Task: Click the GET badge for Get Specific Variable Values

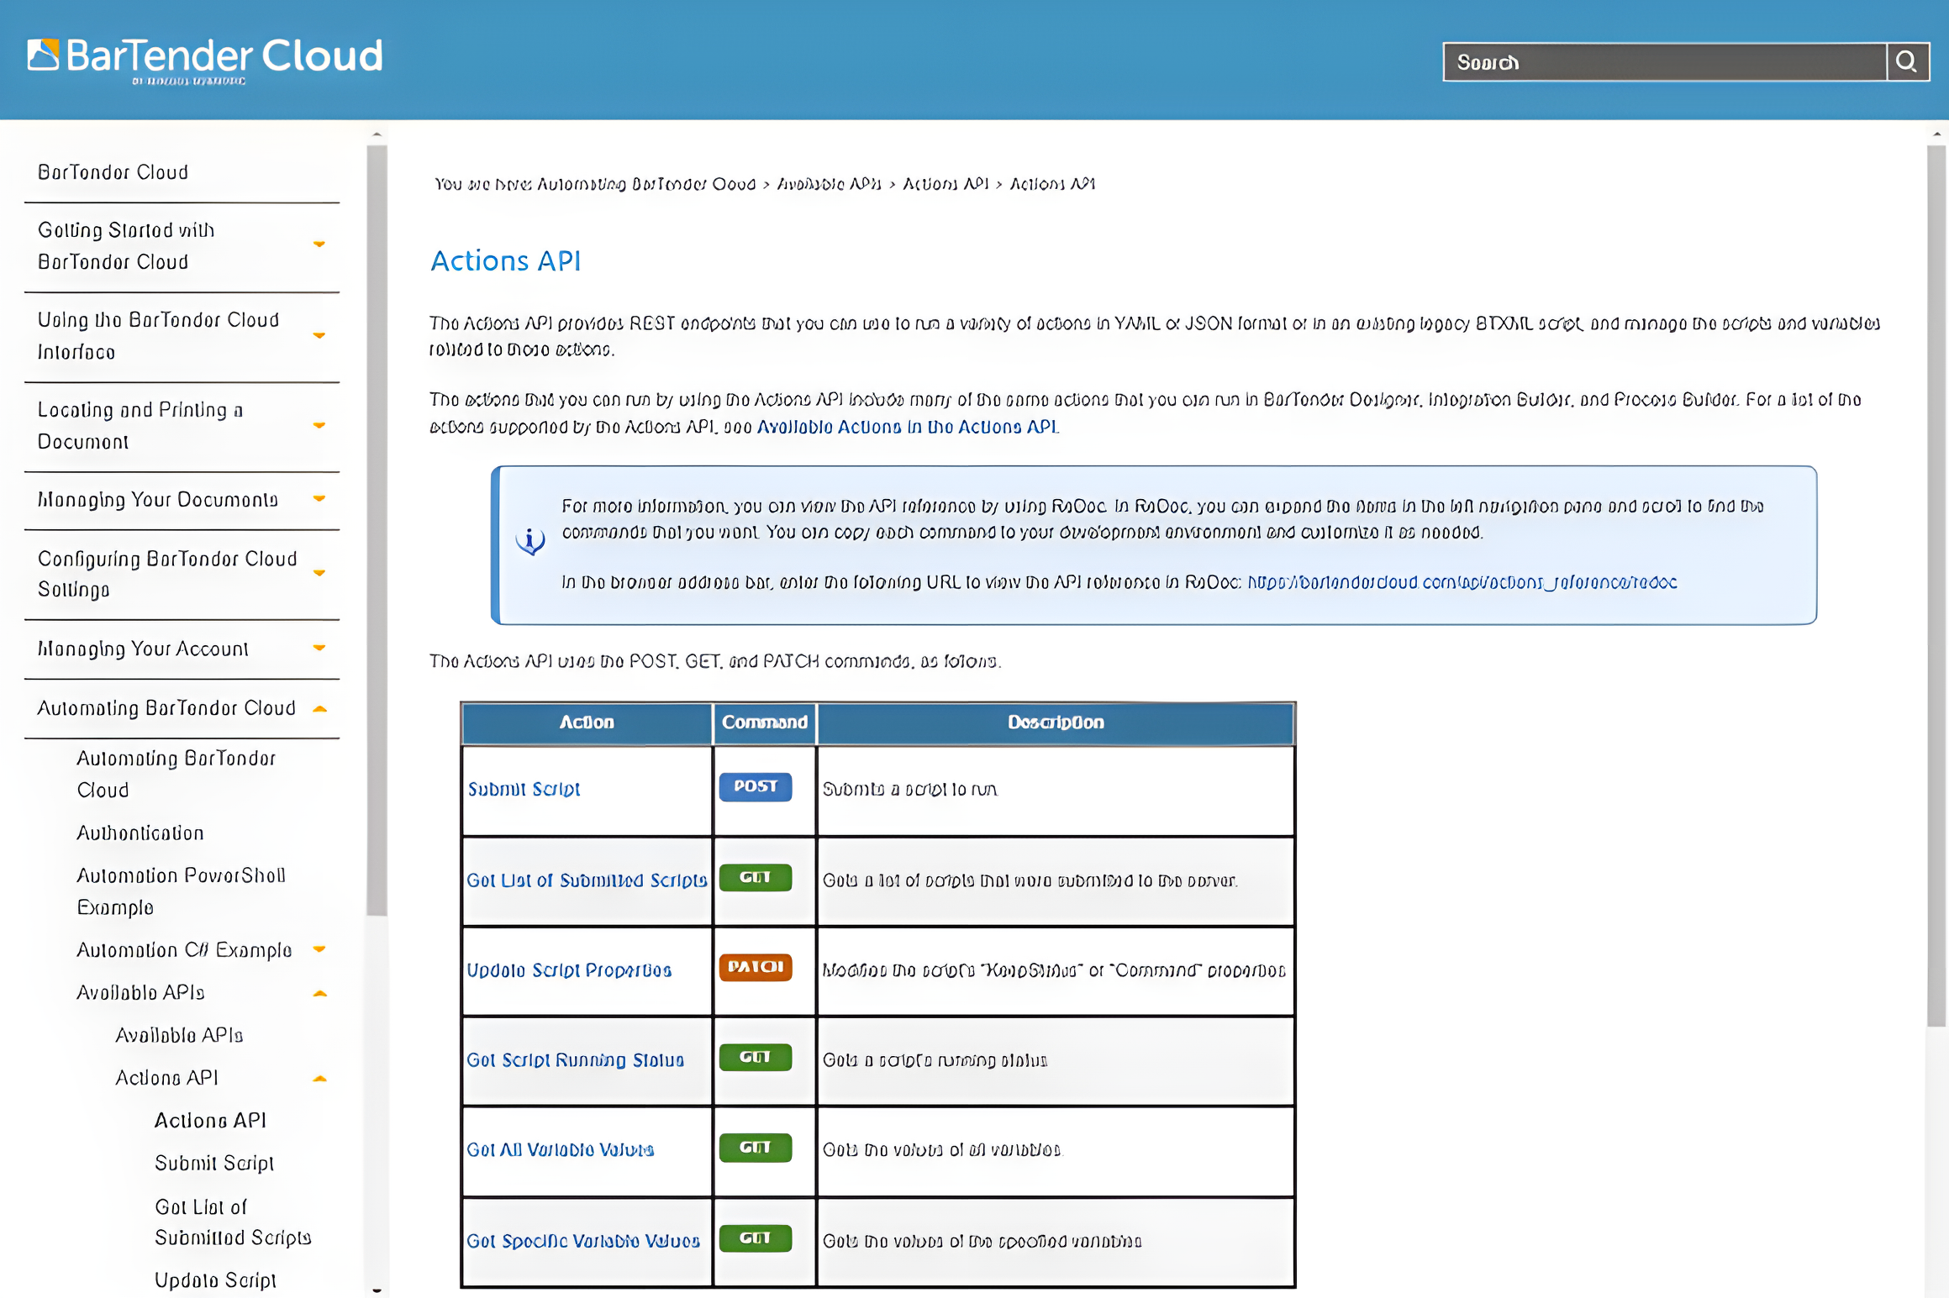Action: tap(755, 1238)
